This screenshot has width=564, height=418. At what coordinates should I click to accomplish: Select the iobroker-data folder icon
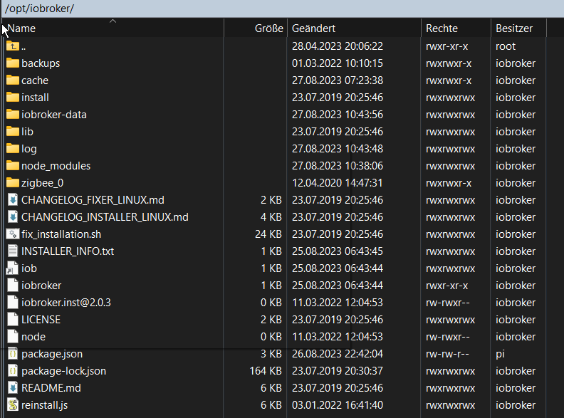[x=13, y=115]
